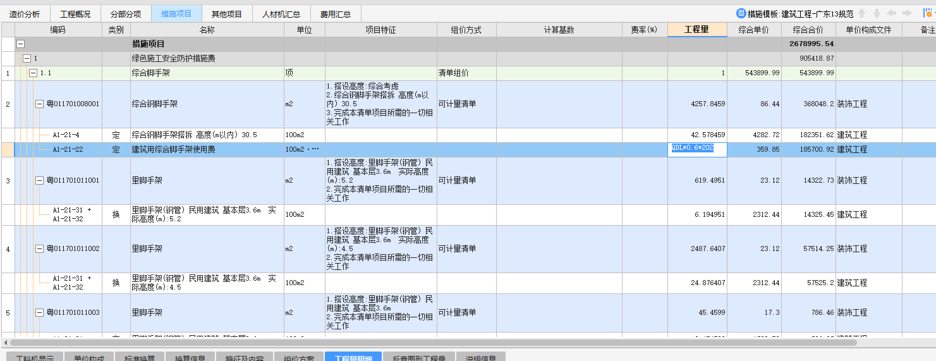Open the column settings gear icon

[928, 13]
